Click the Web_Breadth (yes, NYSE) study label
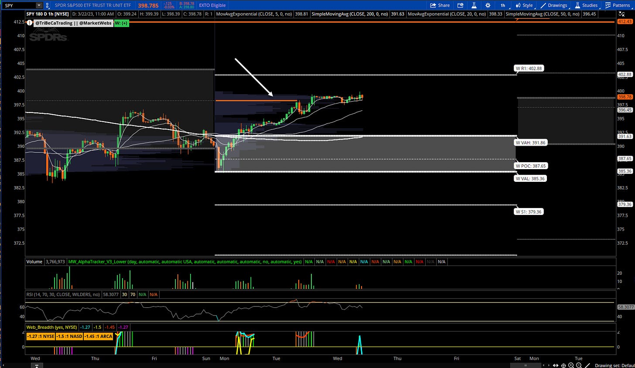 pos(51,327)
